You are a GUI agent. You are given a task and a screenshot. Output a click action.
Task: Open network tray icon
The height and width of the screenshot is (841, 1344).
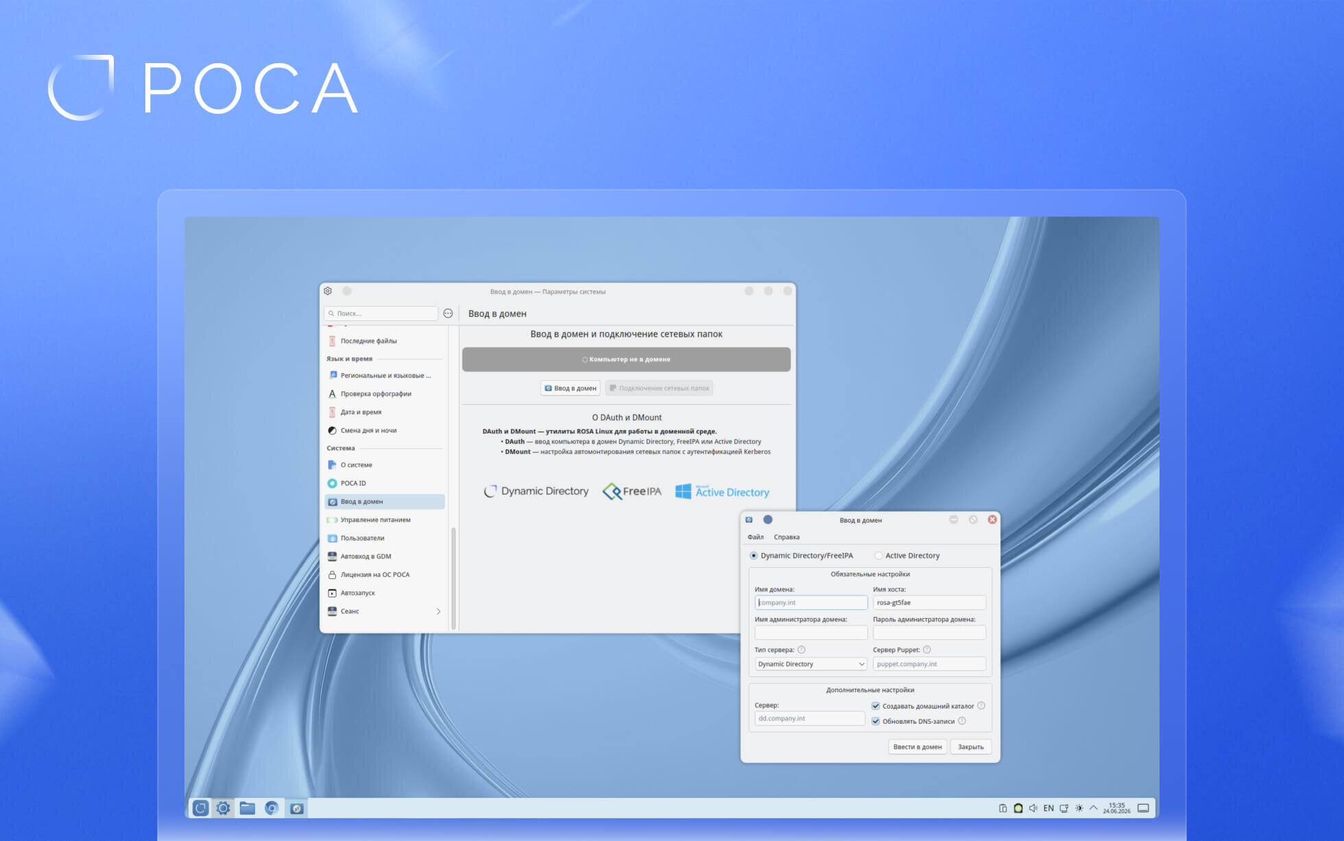click(x=1064, y=808)
